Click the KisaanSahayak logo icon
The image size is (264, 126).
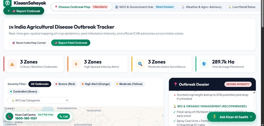(x=8, y=3)
